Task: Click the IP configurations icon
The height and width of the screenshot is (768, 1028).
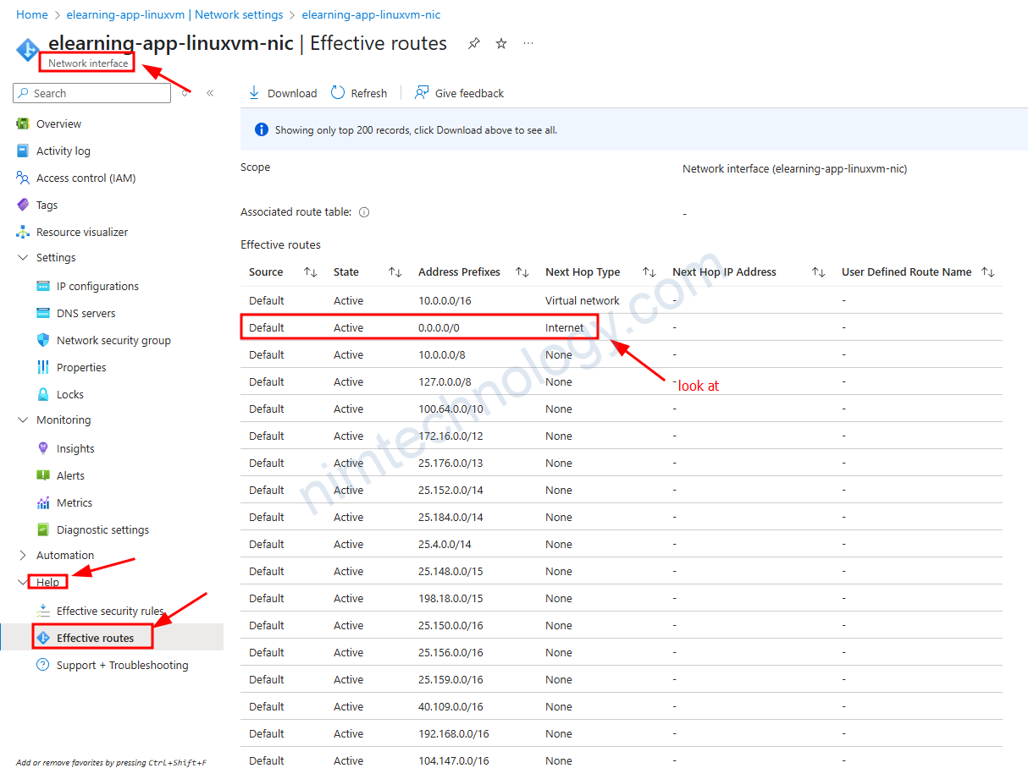Action: 43,286
